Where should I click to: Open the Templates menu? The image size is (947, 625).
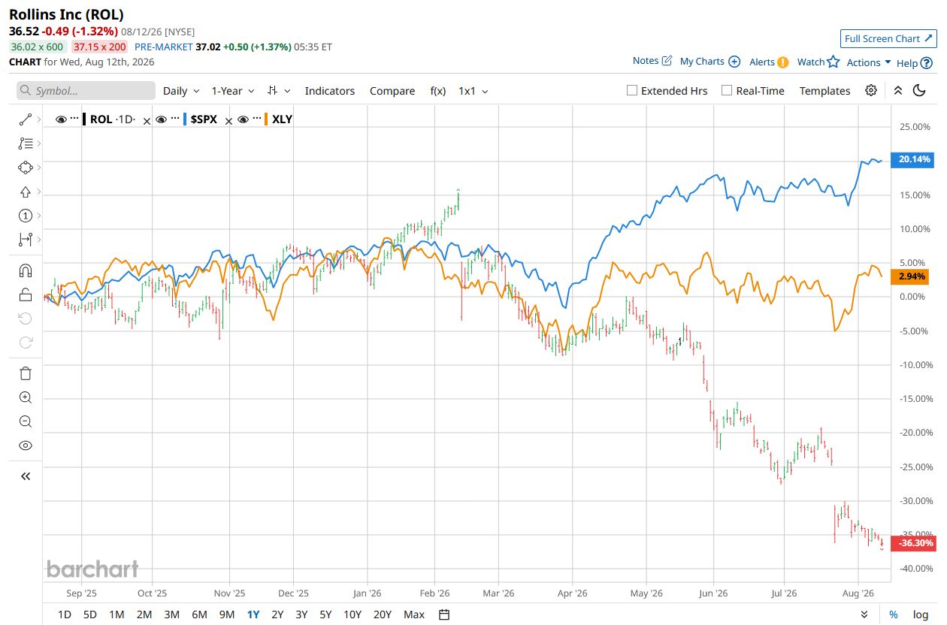[824, 90]
